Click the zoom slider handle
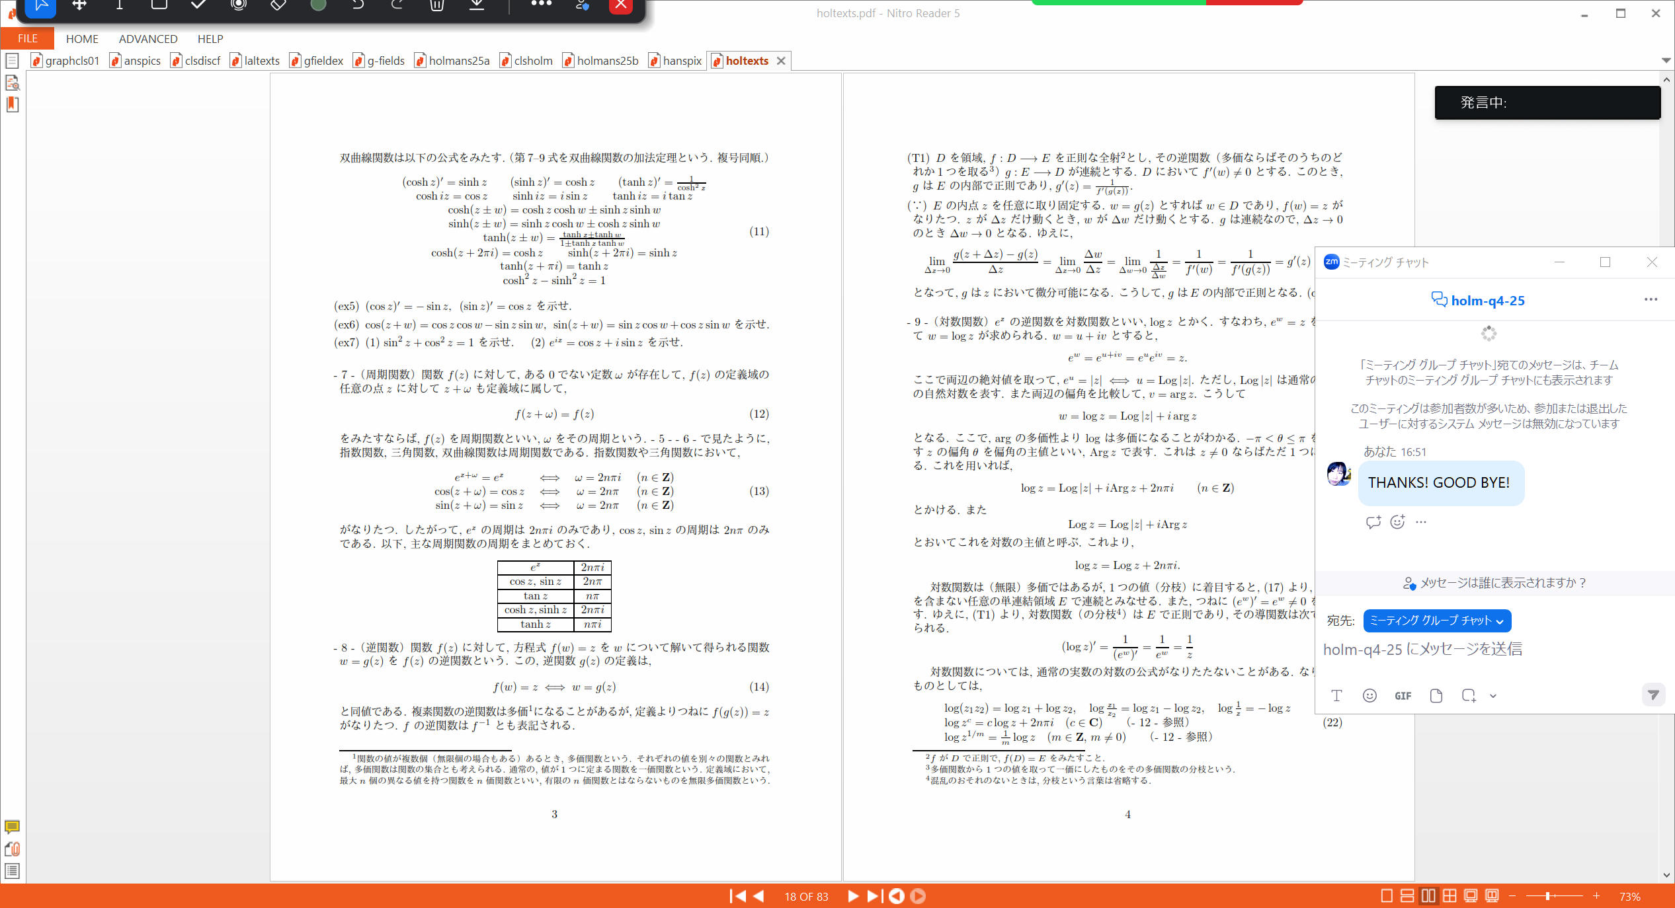This screenshot has width=1675, height=908. tap(1547, 896)
